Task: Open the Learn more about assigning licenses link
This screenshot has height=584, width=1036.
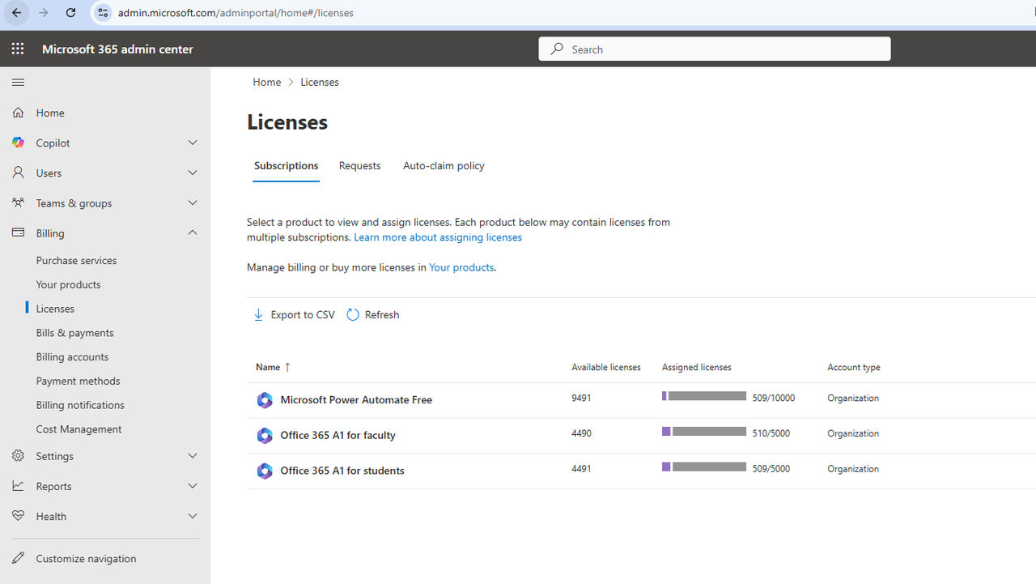Action: tap(437, 237)
